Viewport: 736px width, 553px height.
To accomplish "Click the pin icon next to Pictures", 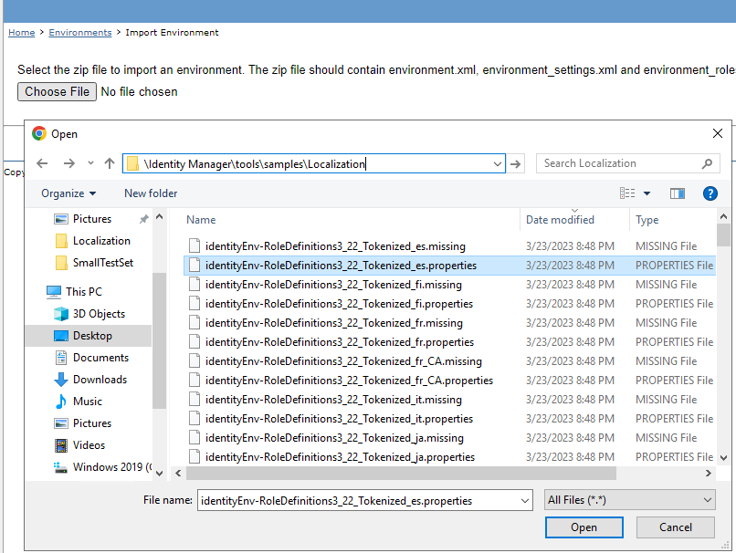I will tap(144, 219).
